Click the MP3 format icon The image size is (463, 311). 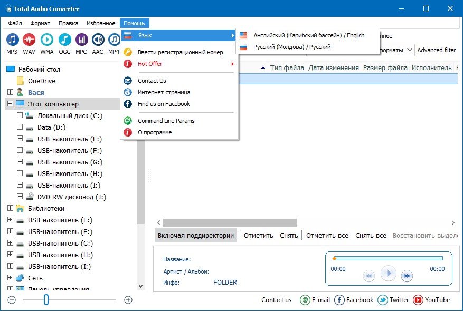tap(12, 40)
